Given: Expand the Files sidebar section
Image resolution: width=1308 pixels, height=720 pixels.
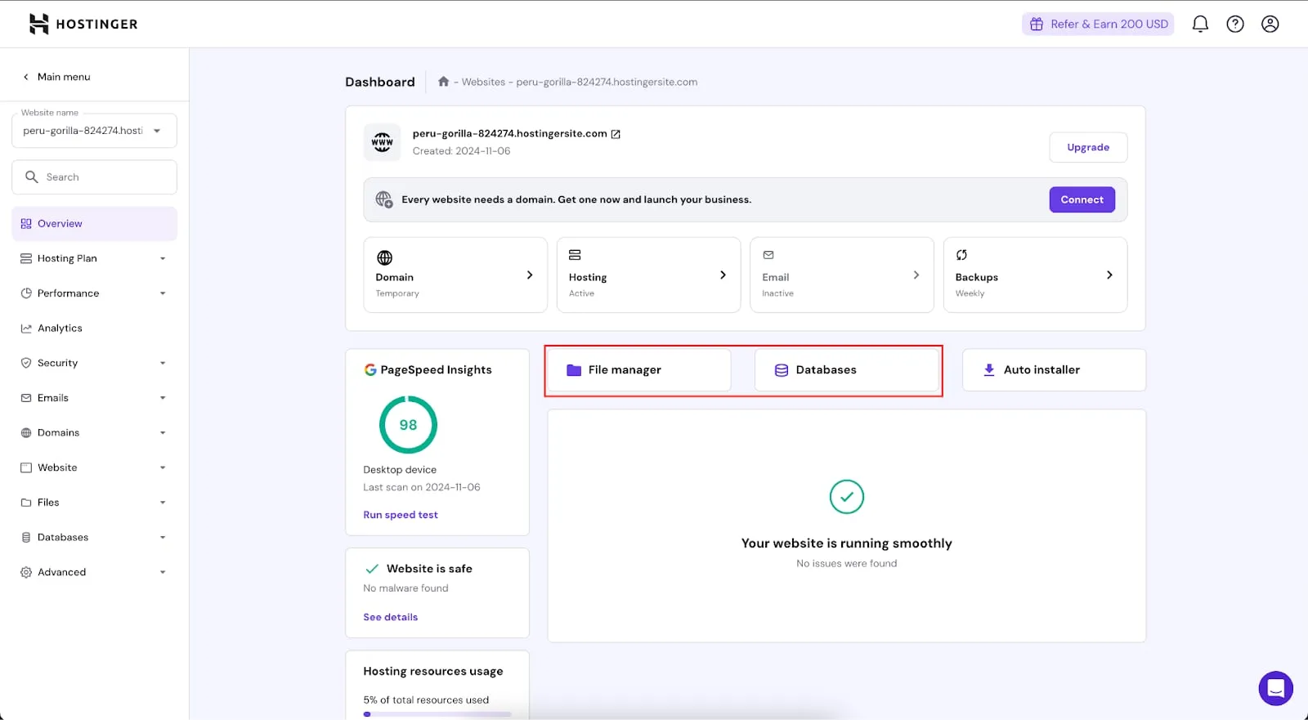Looking at the screenshot, I should [163, 503].
